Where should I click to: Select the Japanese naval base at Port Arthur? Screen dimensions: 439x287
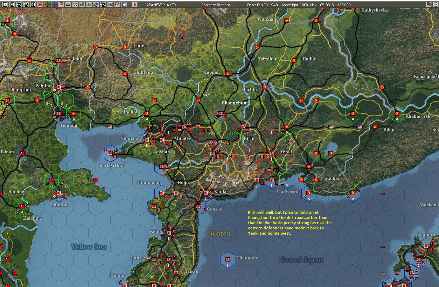coord(110,153)
